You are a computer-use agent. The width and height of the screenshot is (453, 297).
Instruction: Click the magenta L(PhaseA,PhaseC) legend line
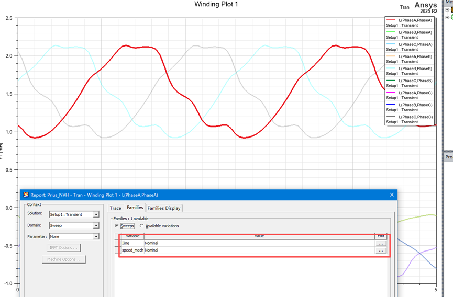point(391,93)
